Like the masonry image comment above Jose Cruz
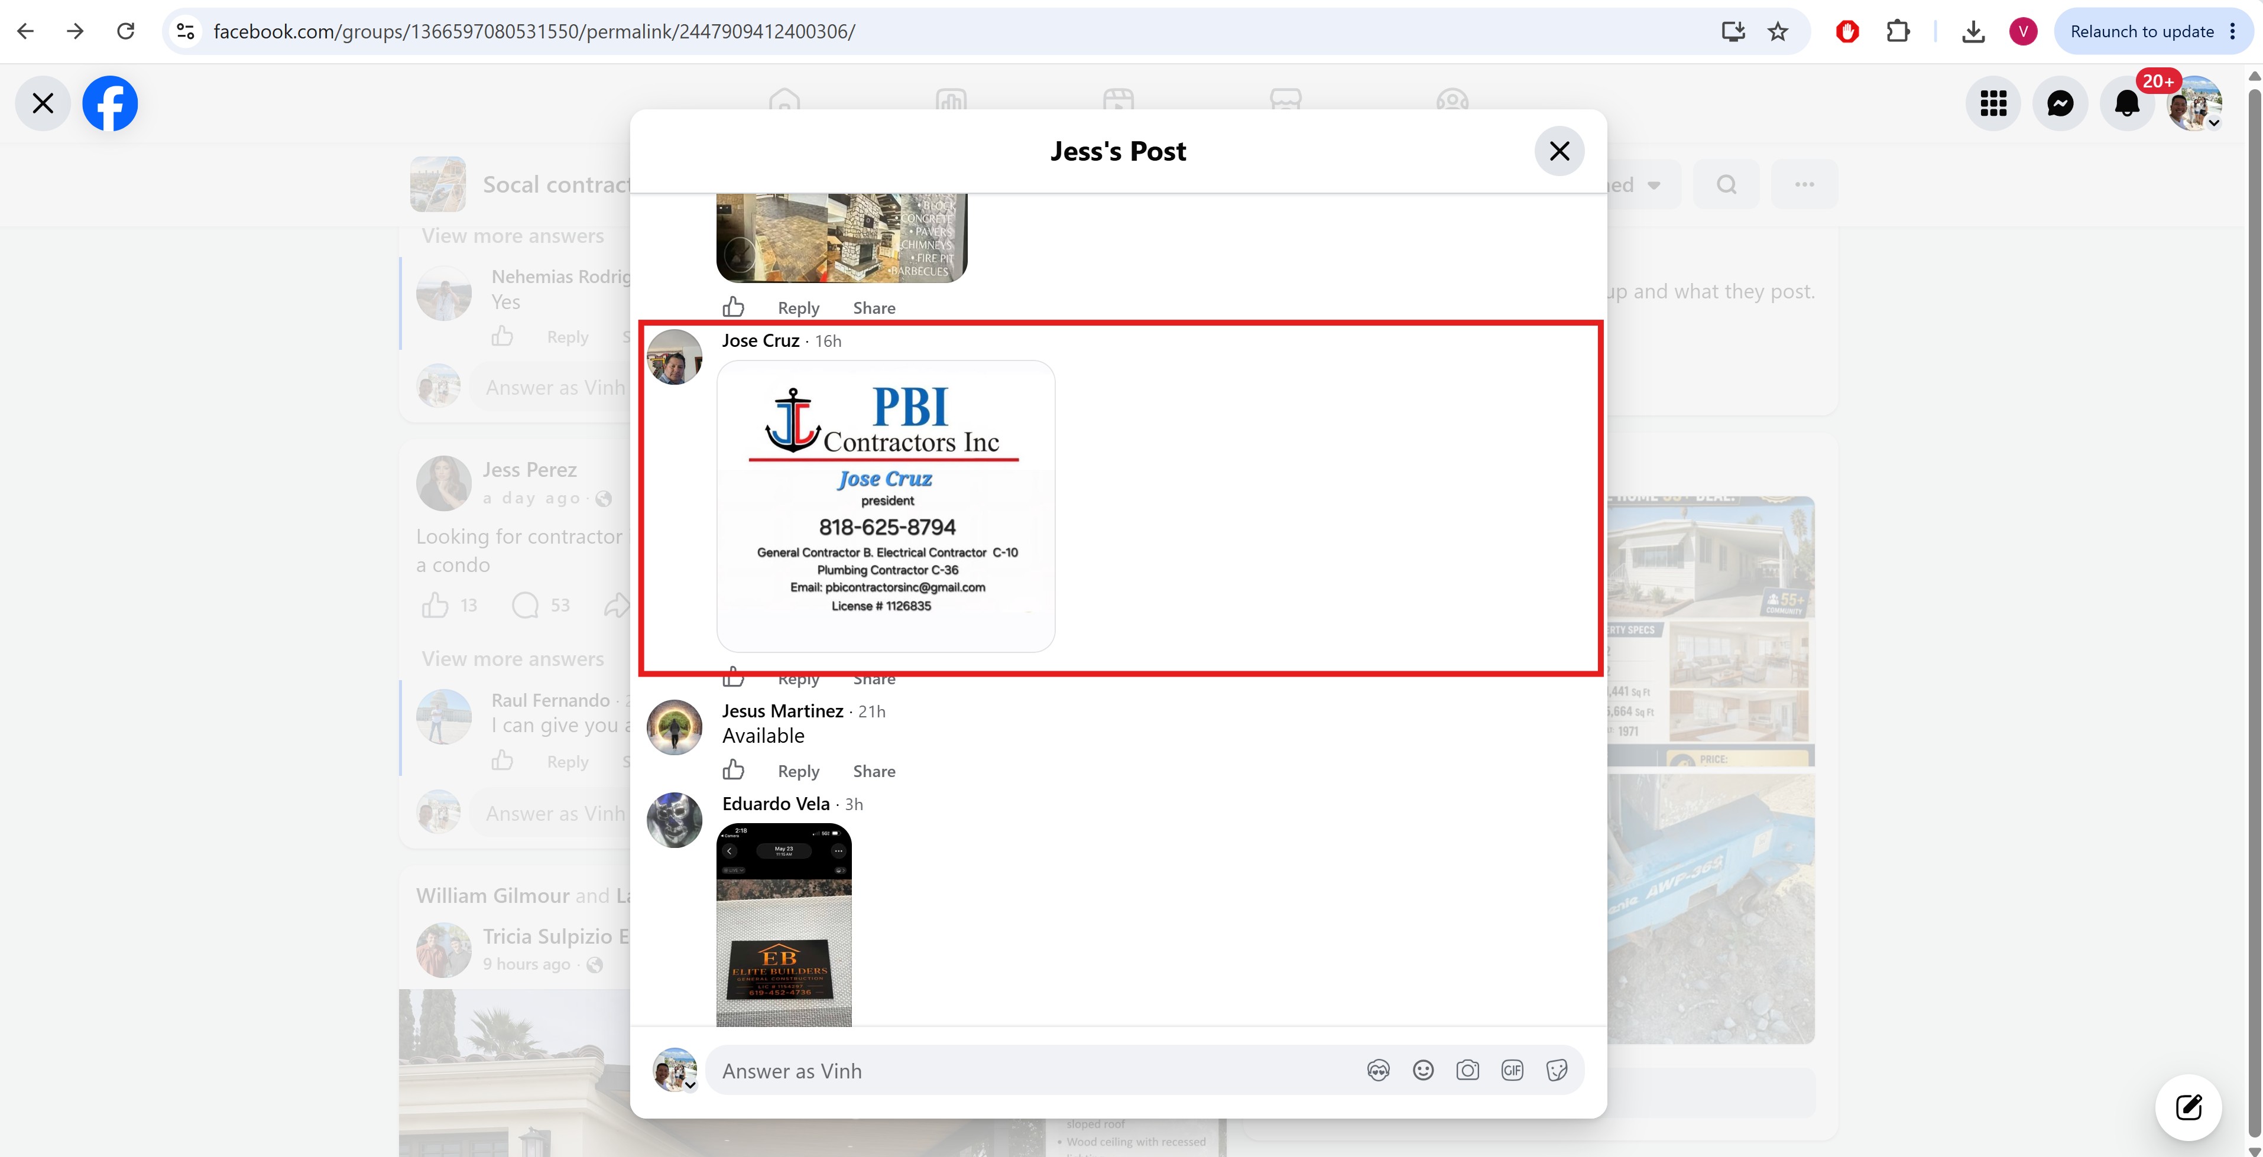The width and height of the screenshot is (2263, 1157). click(734, 307)
